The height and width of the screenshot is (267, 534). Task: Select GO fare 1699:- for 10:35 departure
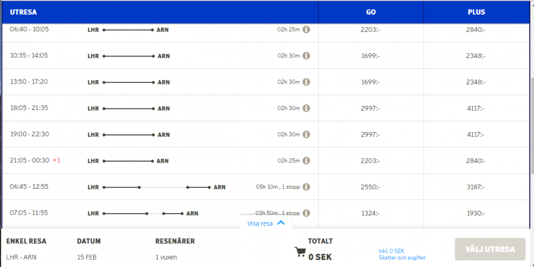point(370,56)
